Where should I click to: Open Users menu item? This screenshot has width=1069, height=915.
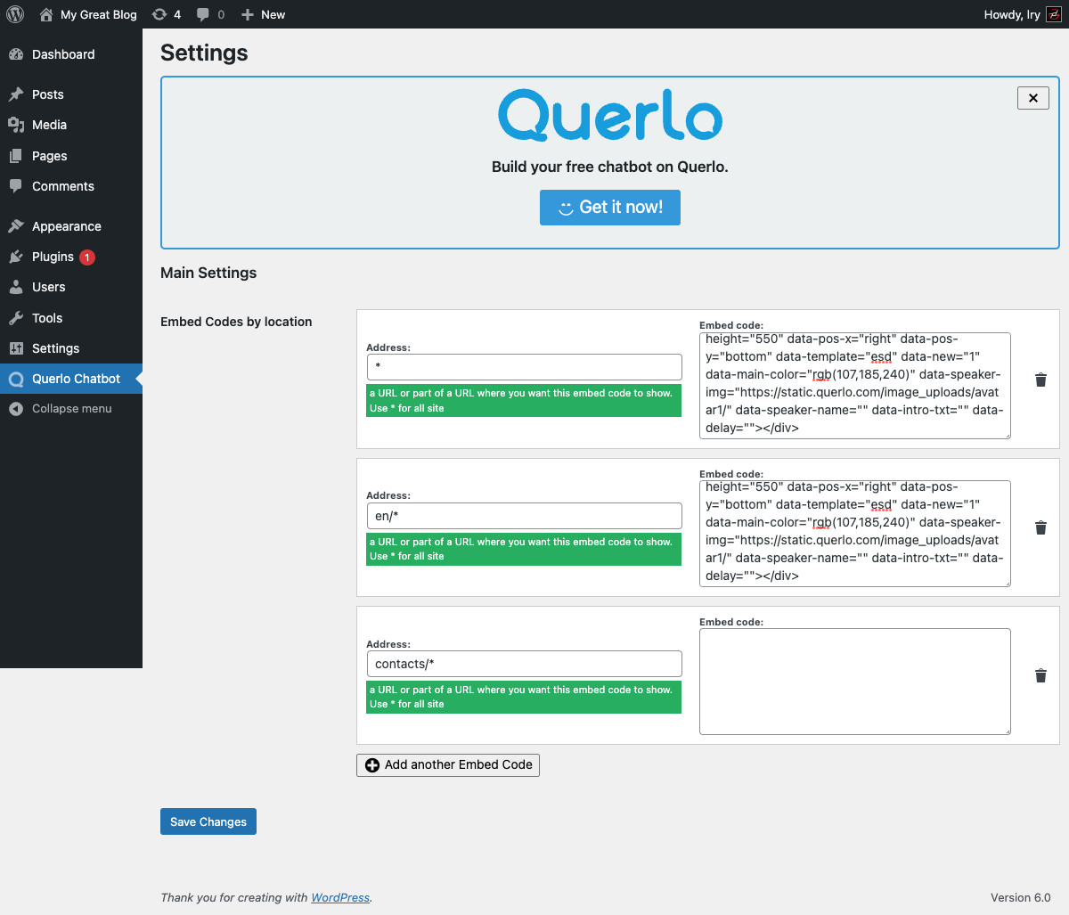[71, 287]
